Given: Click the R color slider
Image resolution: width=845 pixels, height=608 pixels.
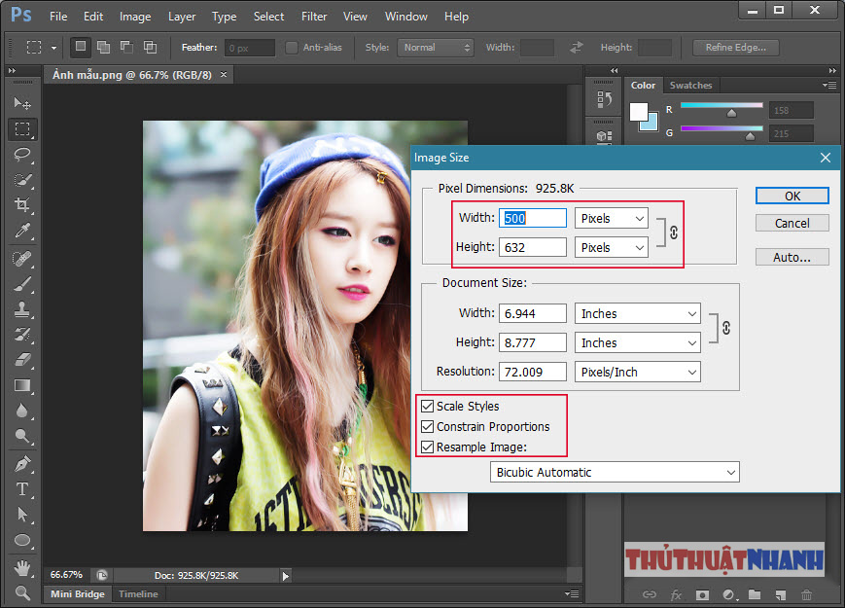Looking at the screenshot, I should 722,106.
